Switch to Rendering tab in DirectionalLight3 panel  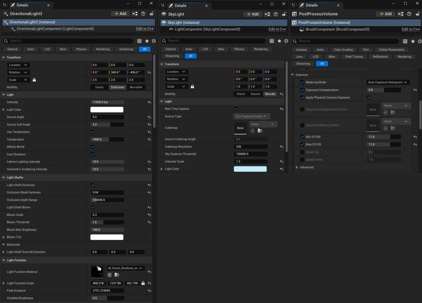click(103, 49)
